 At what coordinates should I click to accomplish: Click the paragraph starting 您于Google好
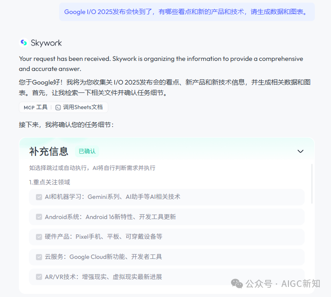coord(165,87)
